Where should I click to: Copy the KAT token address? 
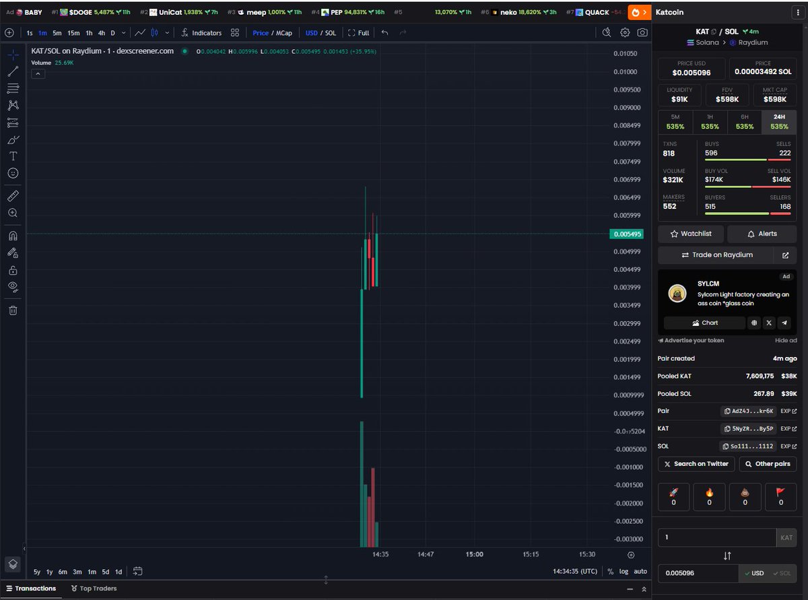coord(749,428)
